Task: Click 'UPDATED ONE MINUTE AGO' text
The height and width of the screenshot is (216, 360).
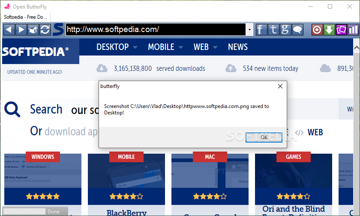Action: pos(34,72)
